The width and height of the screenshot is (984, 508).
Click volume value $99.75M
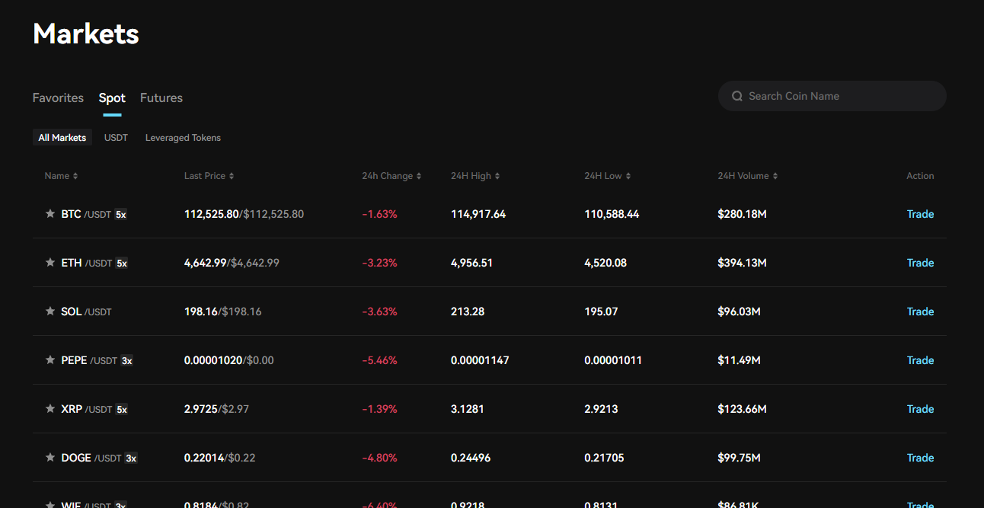[x=740, y=458]
